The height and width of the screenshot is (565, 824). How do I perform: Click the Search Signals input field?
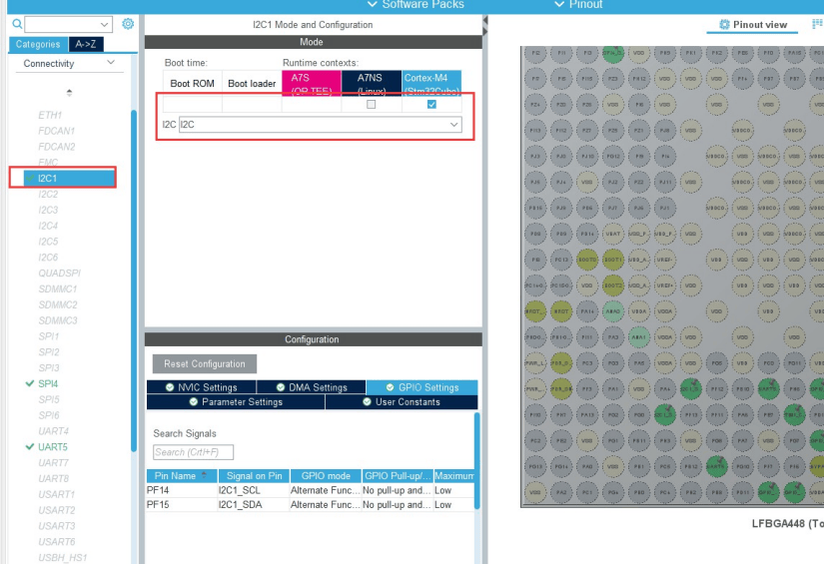point(194,452)
